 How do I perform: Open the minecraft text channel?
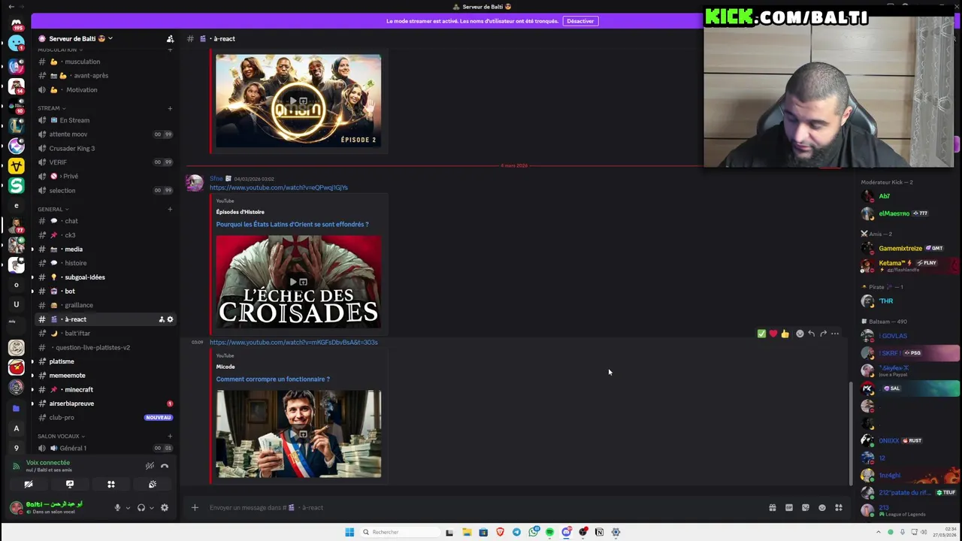click(x=105, y=389)
